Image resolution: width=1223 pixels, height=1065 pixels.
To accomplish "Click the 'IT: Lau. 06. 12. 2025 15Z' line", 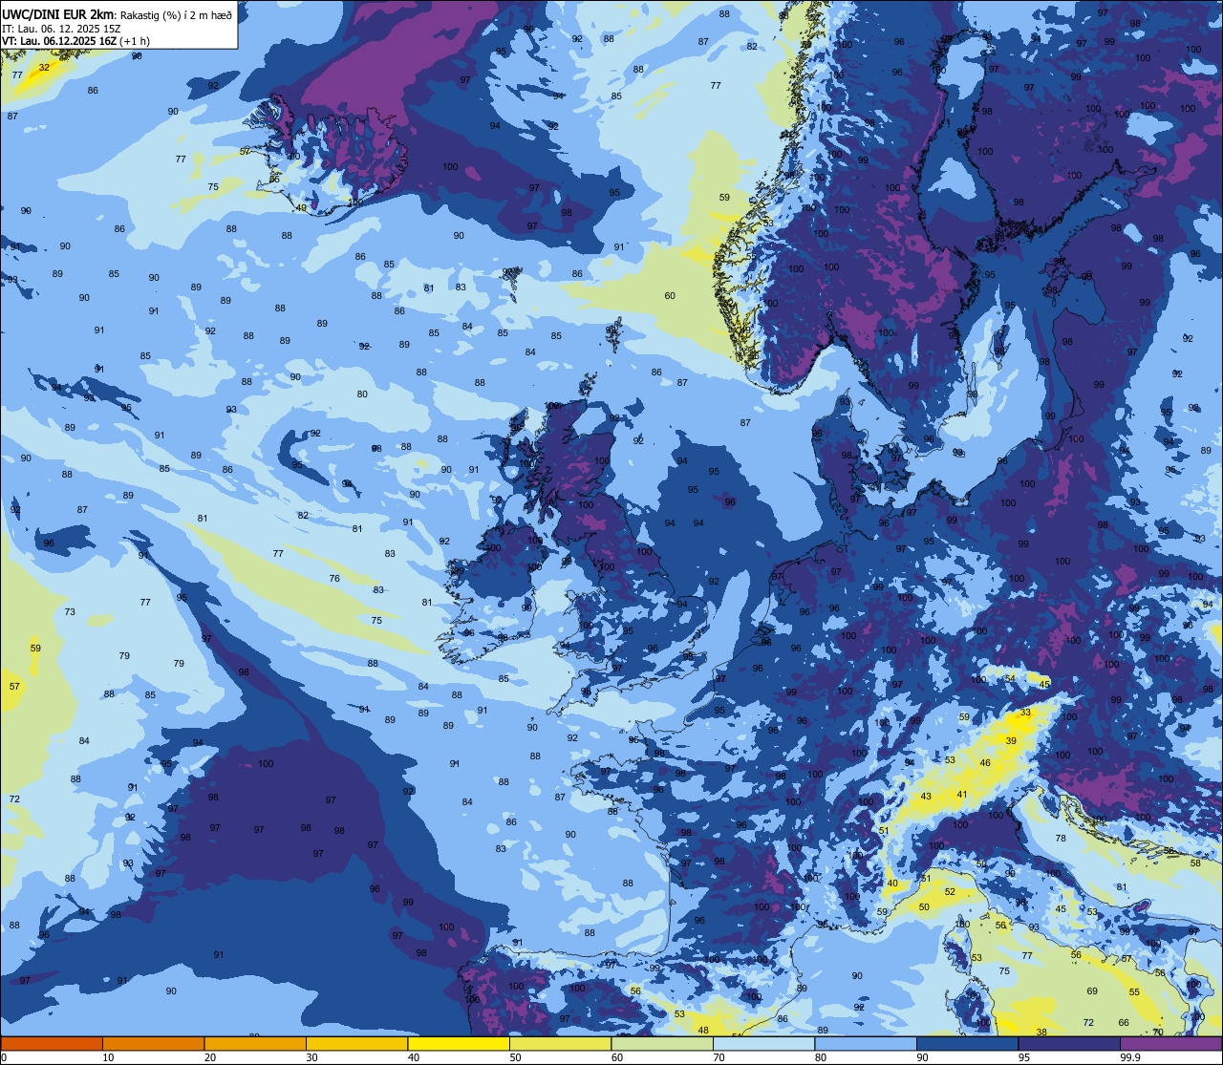I will click(61, 29).
